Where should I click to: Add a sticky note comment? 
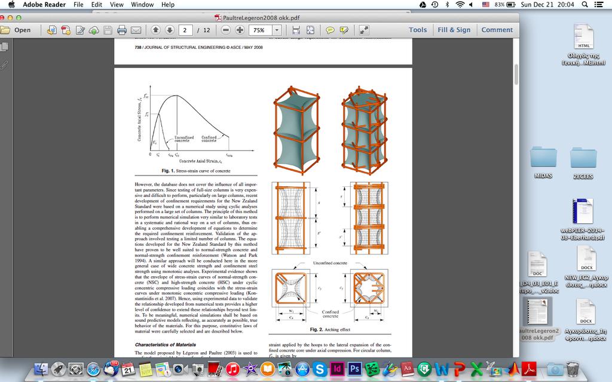pyautogui.click(x=330, y=30)
